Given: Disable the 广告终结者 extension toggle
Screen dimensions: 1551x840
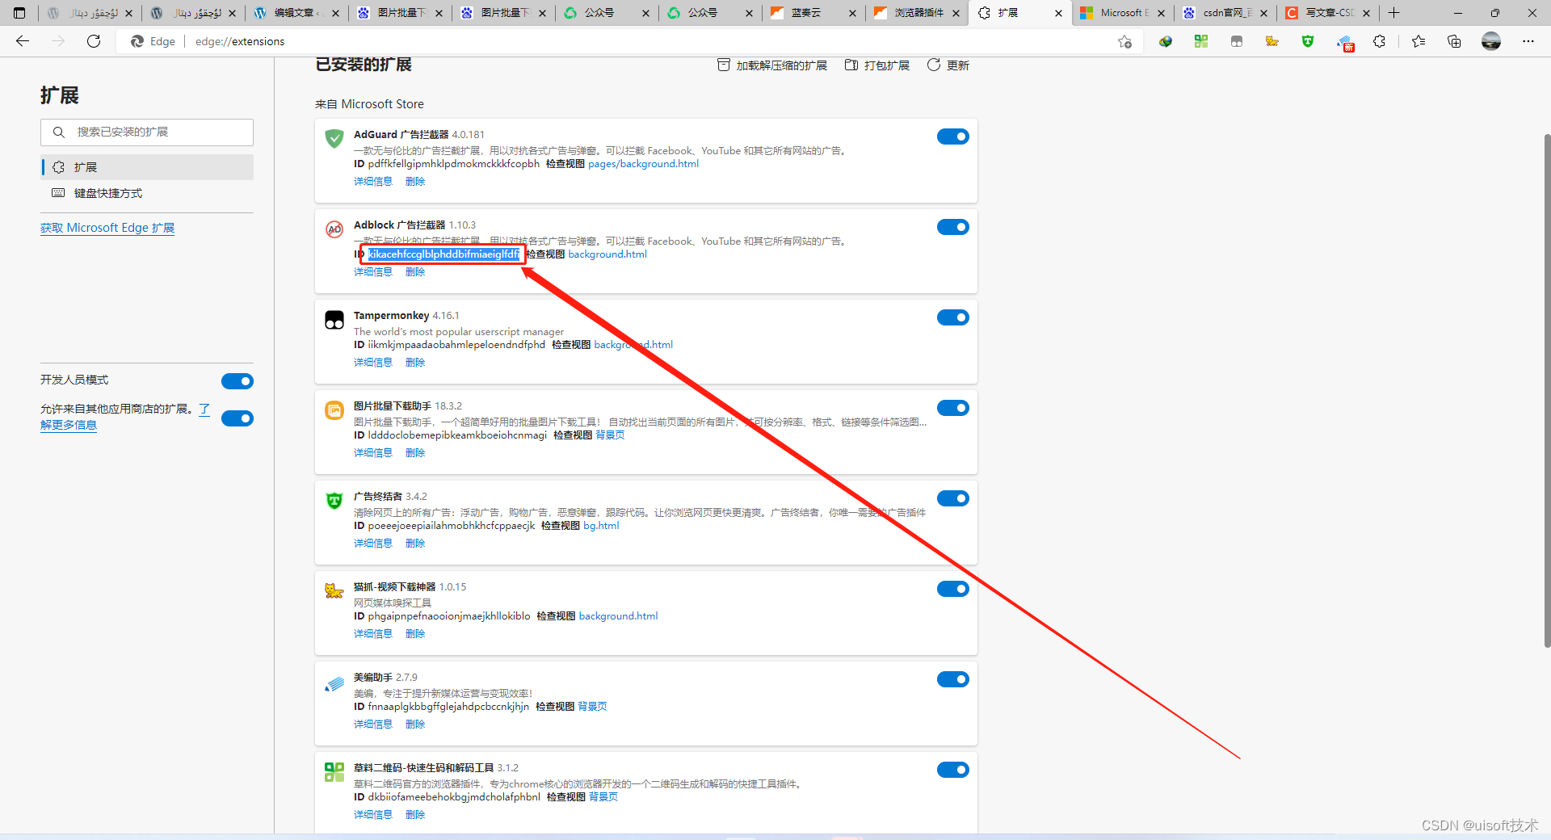Looking at the screenshot, I should point(953,498).
